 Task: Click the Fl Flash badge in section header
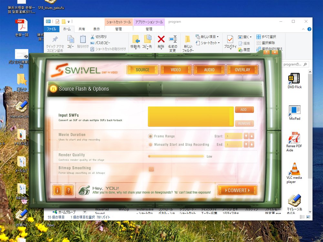click(53, 89)
